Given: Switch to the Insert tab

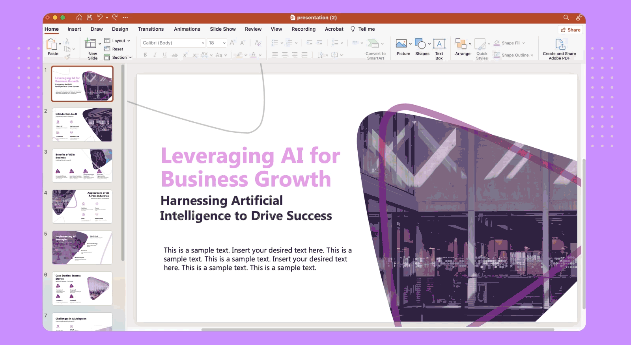Looking at the screenshot, I should point(74,29).
